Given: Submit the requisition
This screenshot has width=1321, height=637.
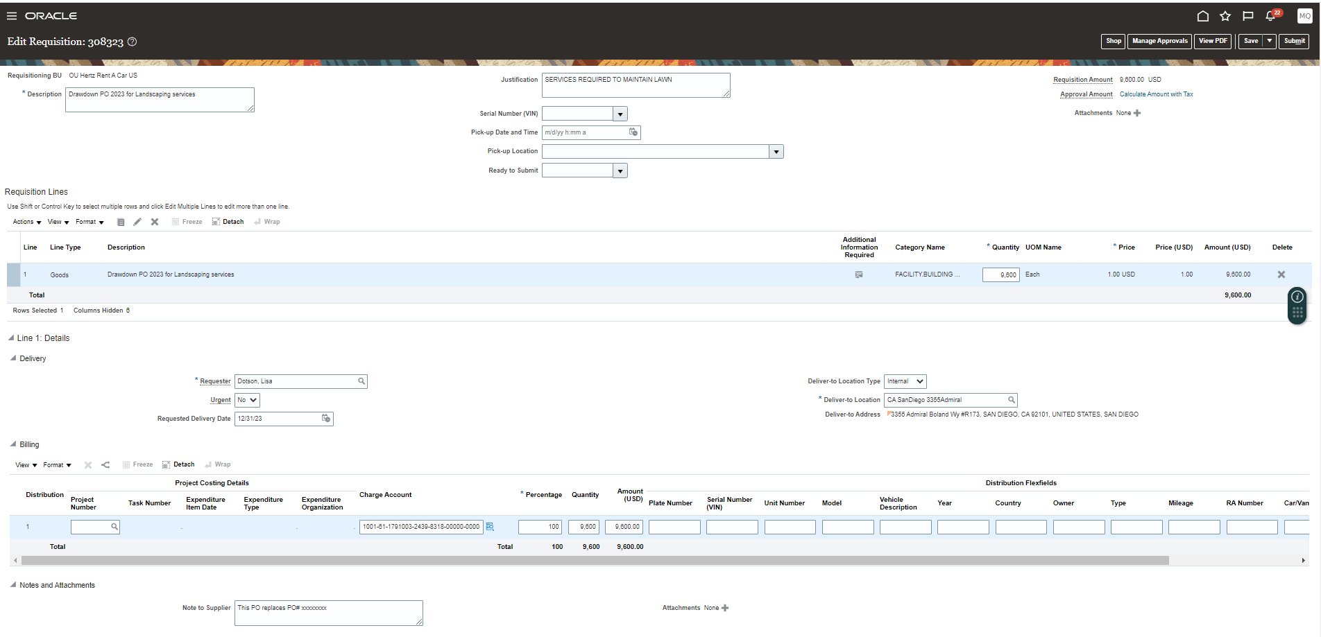Looking at the screenshot, I should (1293, 41).
